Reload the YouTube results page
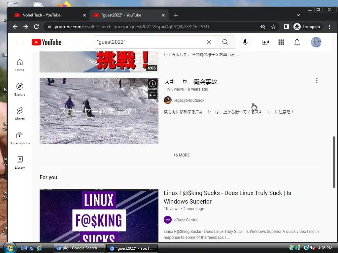The height and width of the screenshot is (253, 338). [36, 27]
